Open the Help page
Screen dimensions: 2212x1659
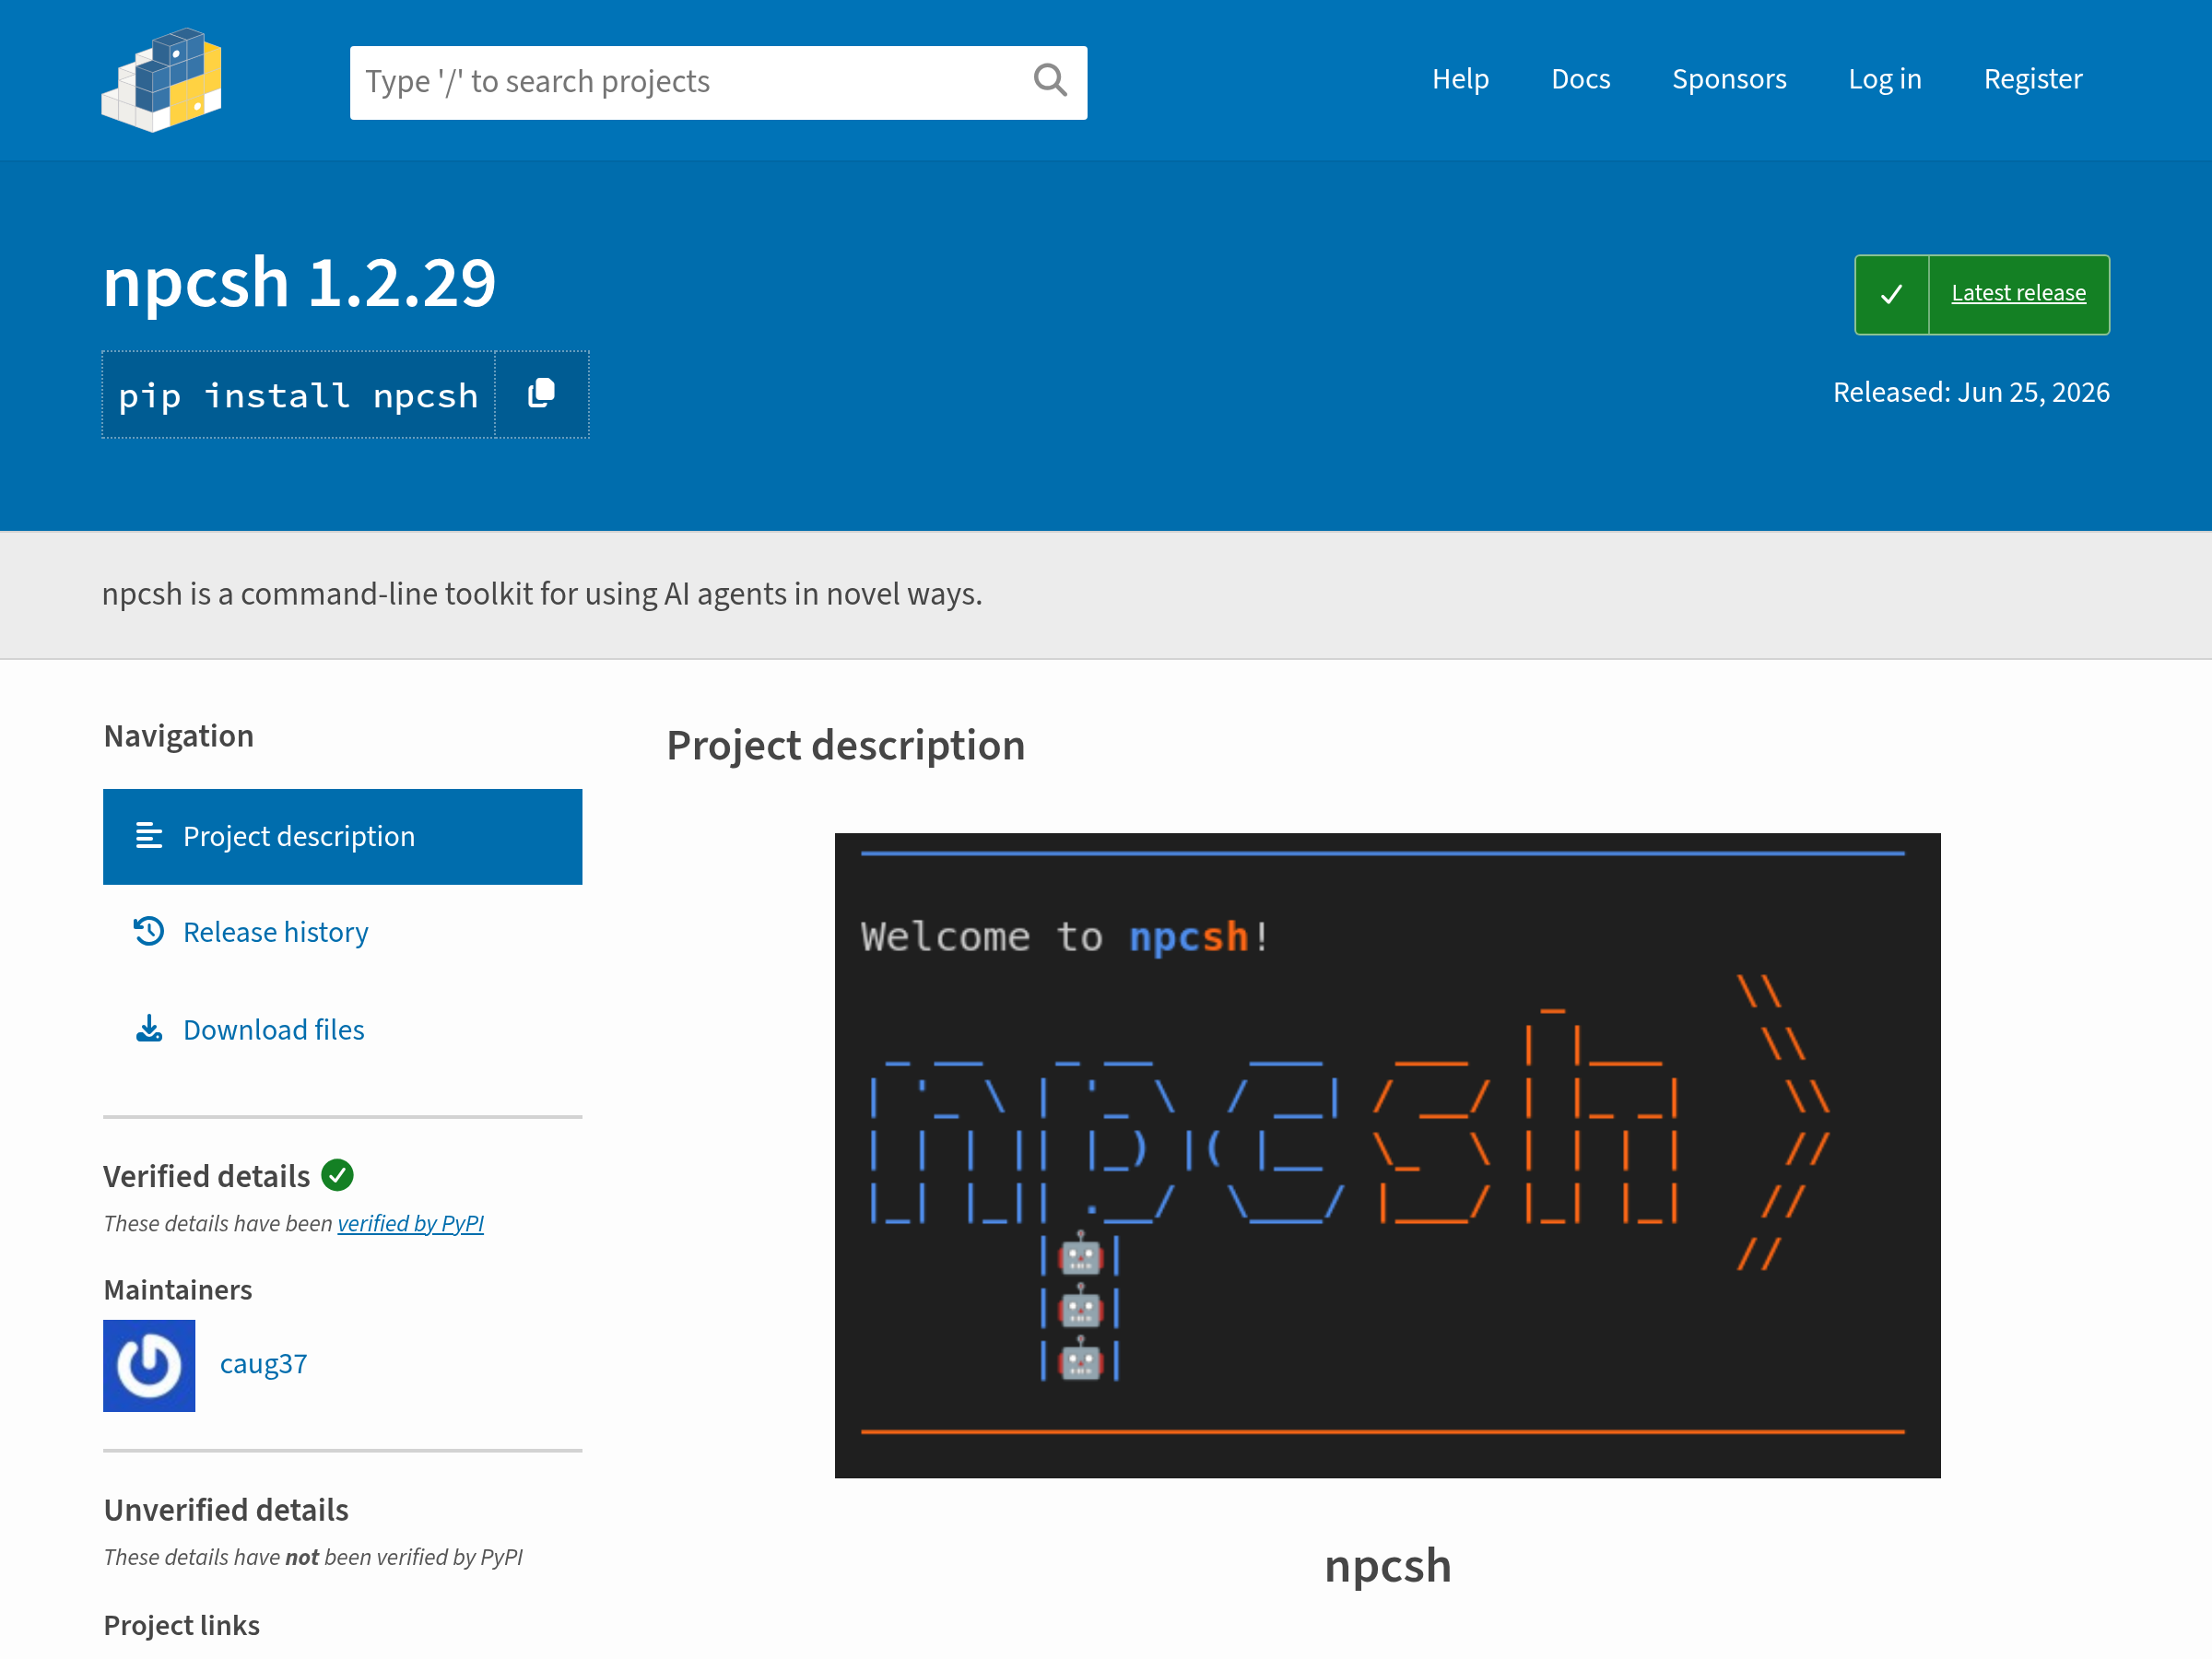(x=1460, y=79)
